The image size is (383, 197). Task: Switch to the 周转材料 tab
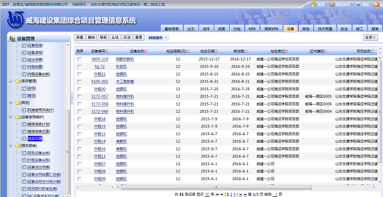271,28
